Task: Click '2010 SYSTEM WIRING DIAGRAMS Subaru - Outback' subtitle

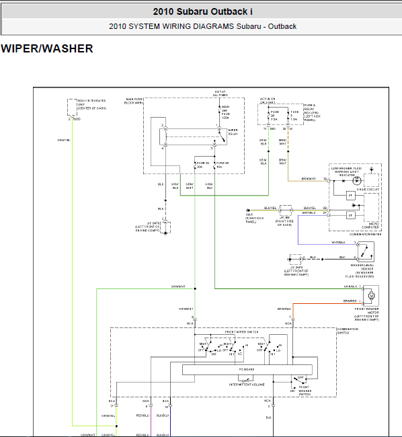Action: coord(202,26)
